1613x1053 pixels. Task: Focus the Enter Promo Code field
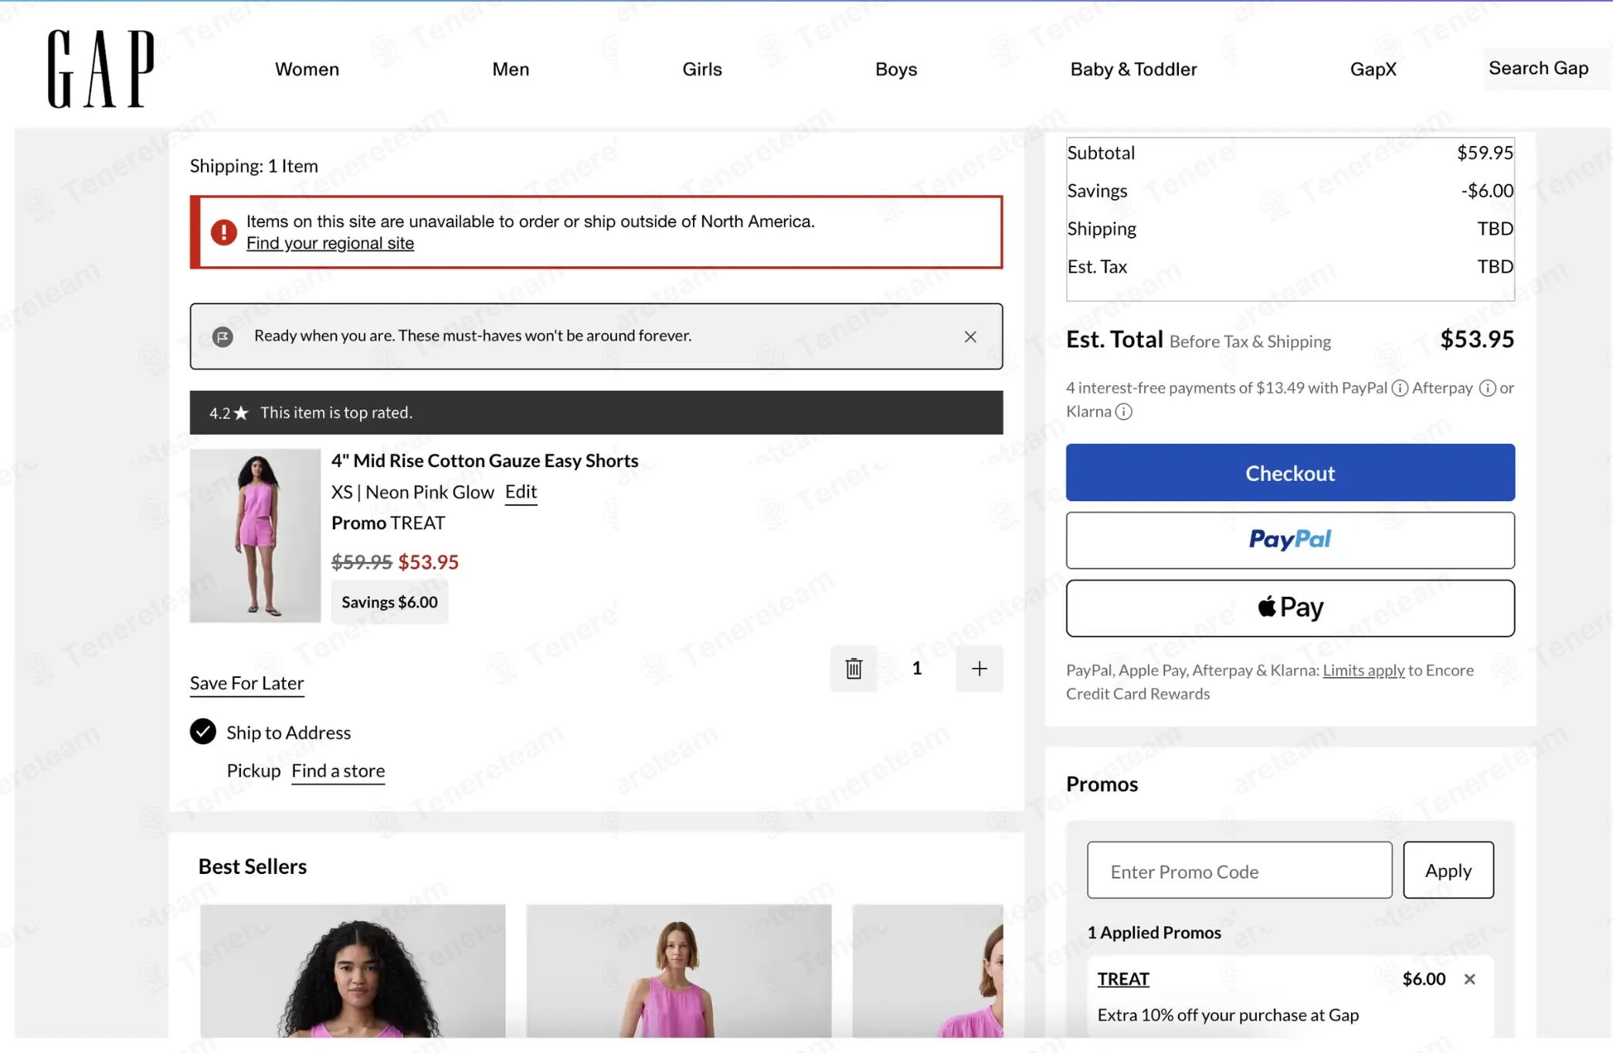point(1239,870)
